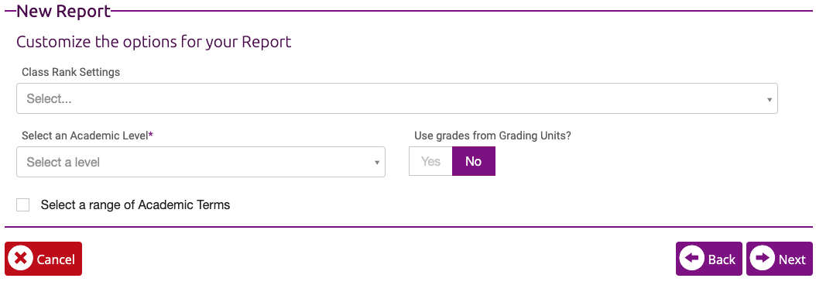The height and width of the screenshot is (292, 816).
Task: Expand the Academic Level caret arrow
Action: click(377, 163)
